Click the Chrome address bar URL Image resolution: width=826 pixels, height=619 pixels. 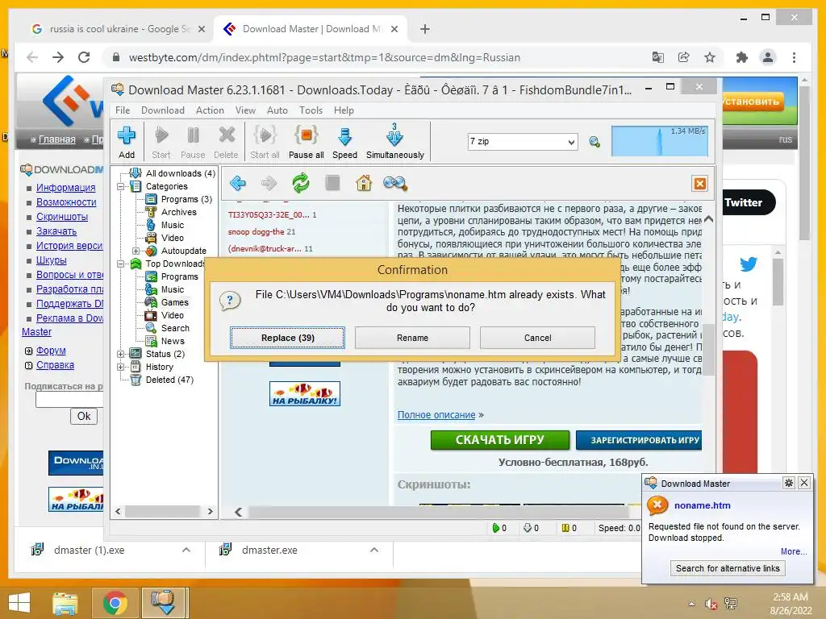click(x=324, y=57)
